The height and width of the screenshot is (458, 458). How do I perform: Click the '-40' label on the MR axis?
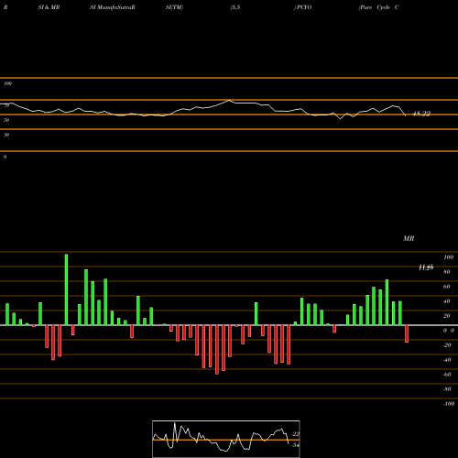click(x=447, y=360)
